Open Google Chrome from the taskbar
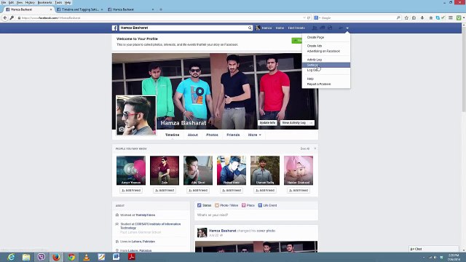 (71, 257)
